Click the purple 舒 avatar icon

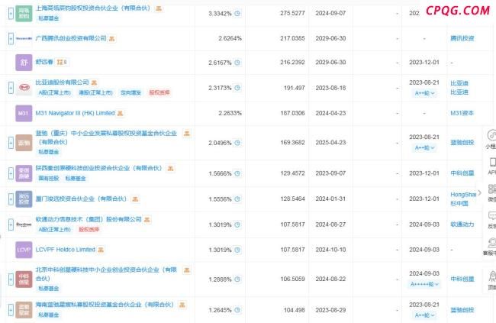click(24, 63)
